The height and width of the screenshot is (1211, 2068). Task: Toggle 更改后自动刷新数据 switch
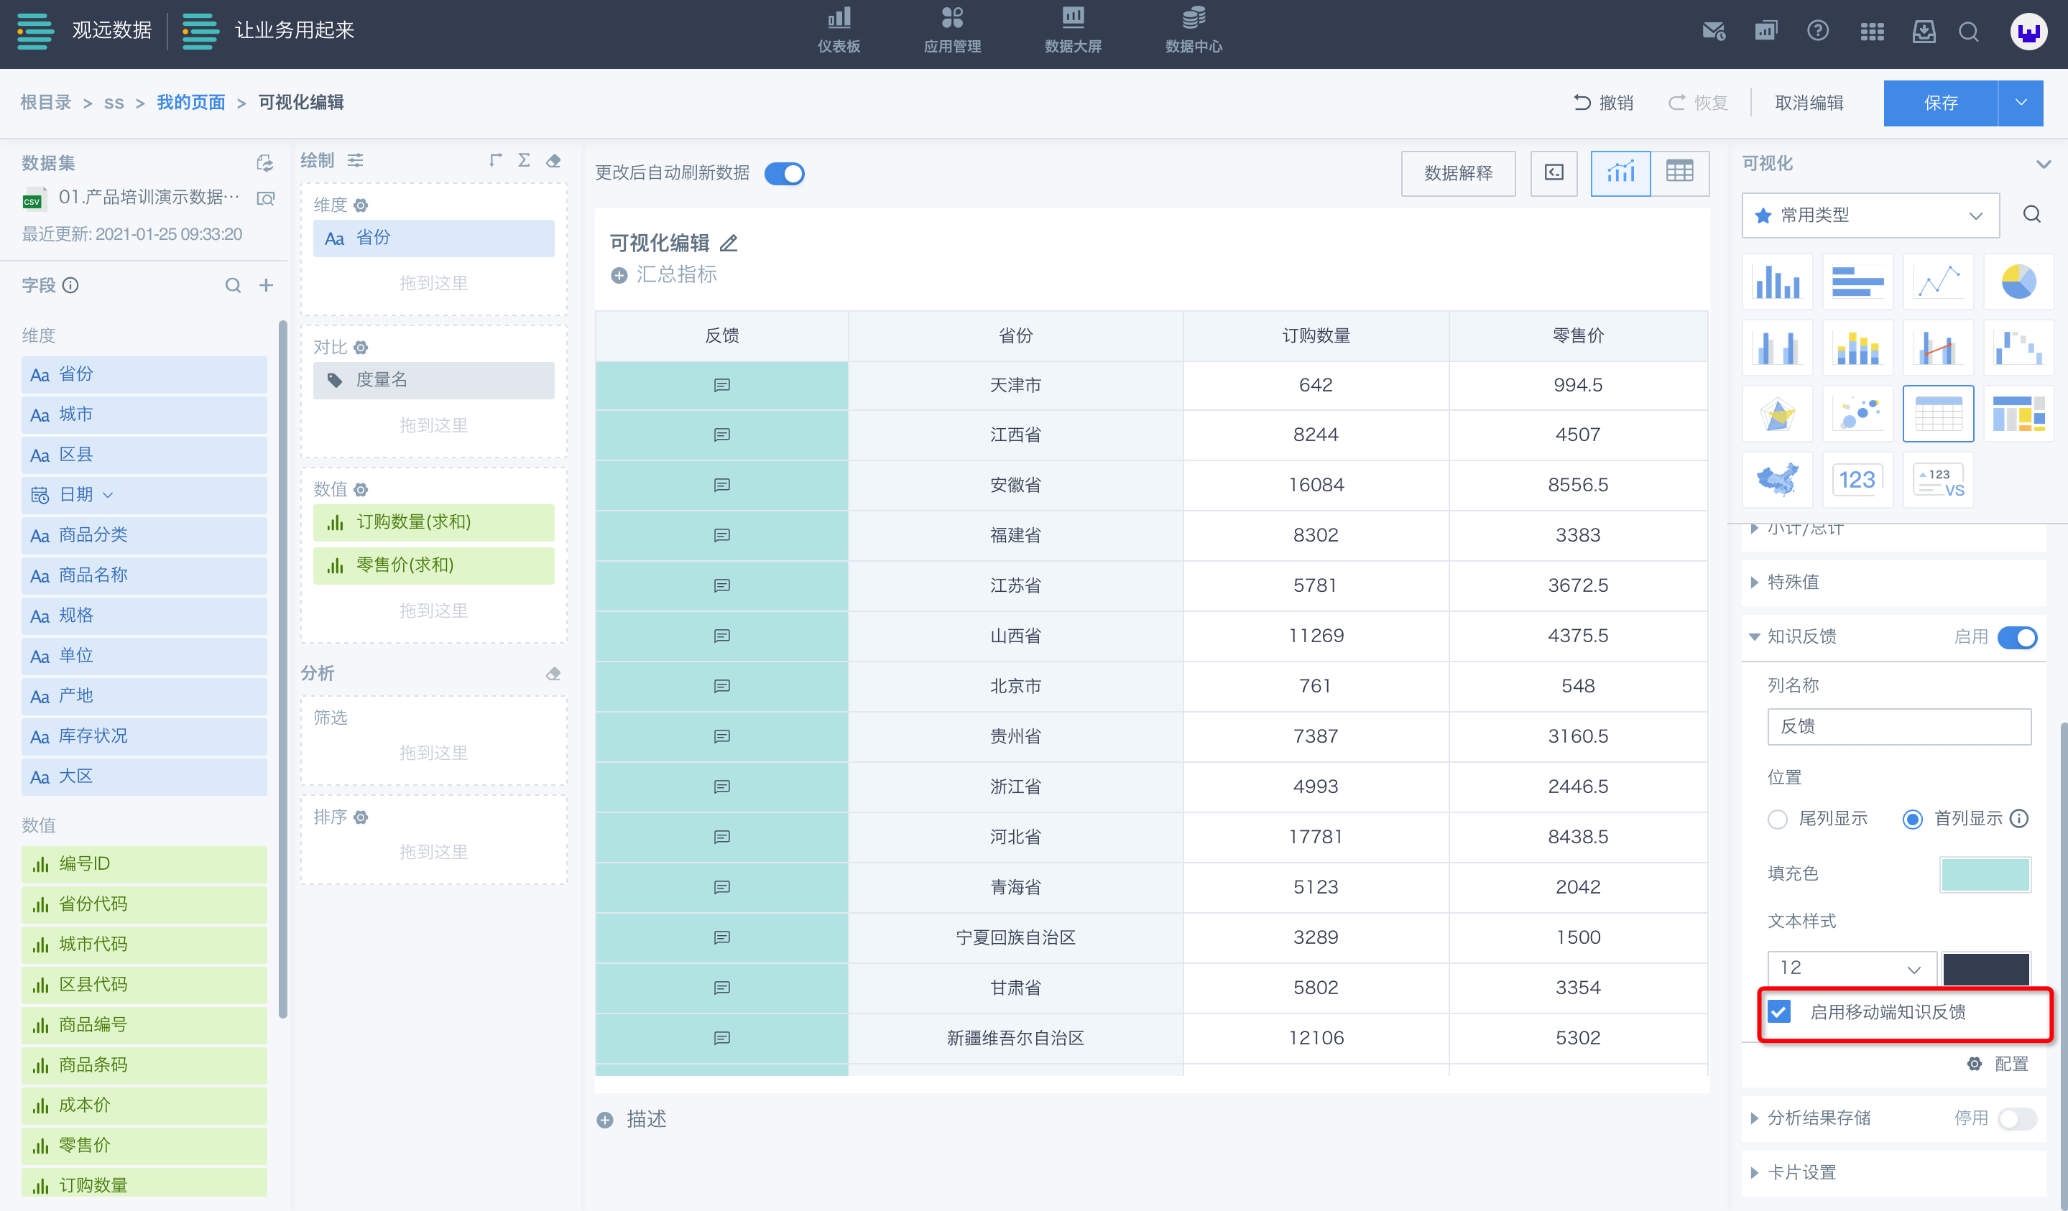coord(784,173)
